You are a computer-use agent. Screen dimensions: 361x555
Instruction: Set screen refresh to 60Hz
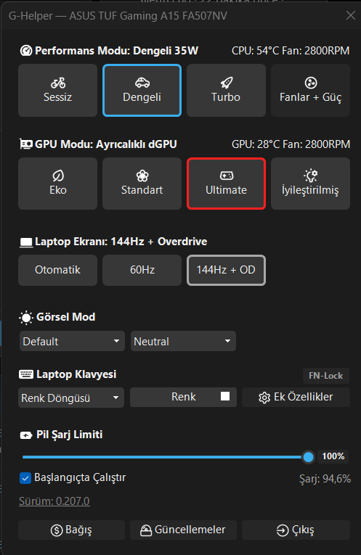142,270
